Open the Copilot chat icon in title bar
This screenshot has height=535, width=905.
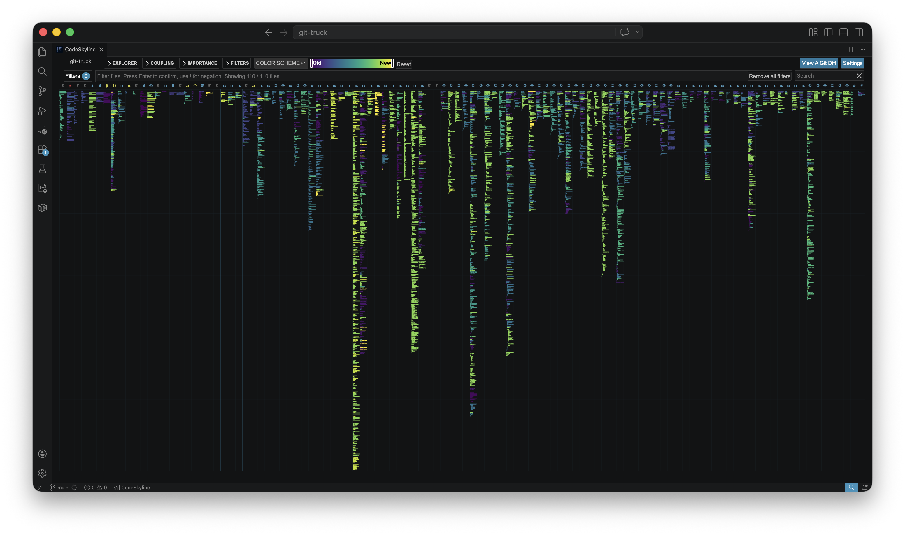(625, 32)
